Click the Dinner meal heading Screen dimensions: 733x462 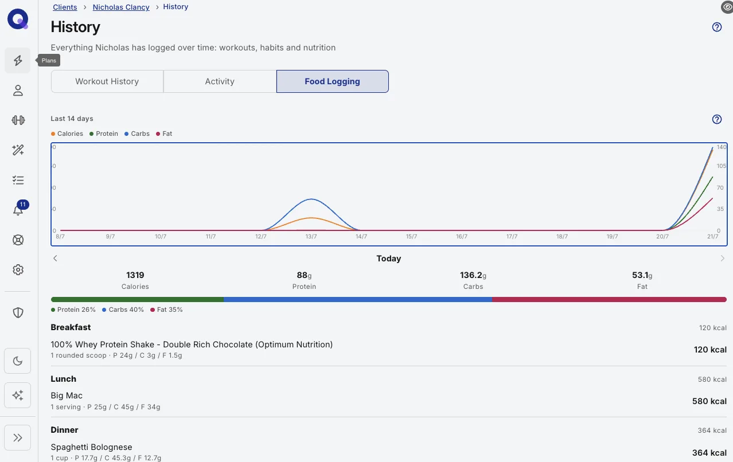click(x=65, y=430)
